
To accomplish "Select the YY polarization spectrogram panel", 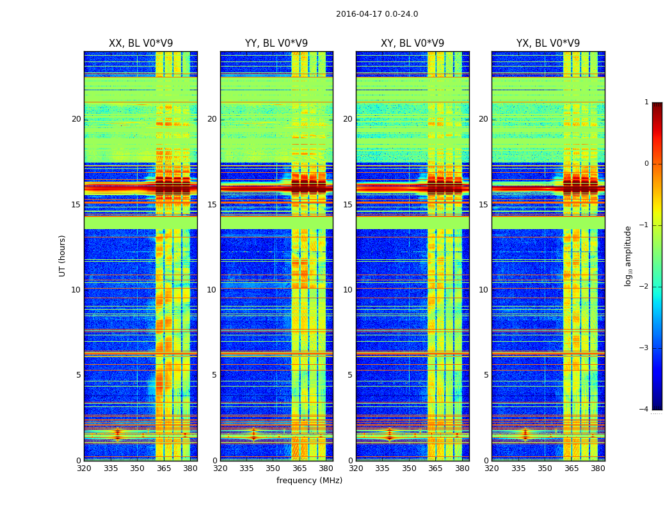I will (276, 256).
